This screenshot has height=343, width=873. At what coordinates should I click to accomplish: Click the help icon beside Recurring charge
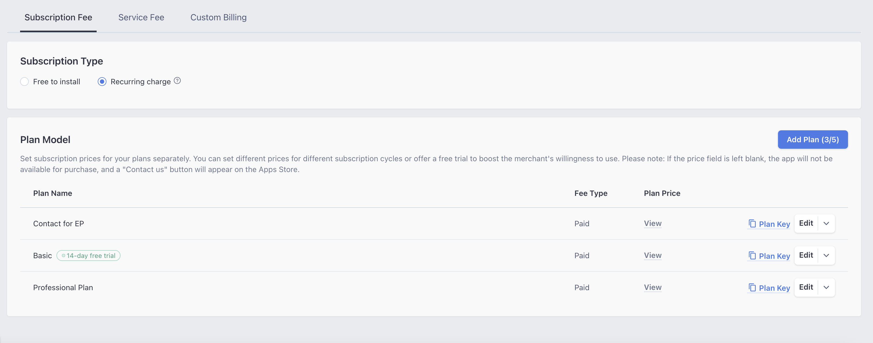(x=177, y=81)
